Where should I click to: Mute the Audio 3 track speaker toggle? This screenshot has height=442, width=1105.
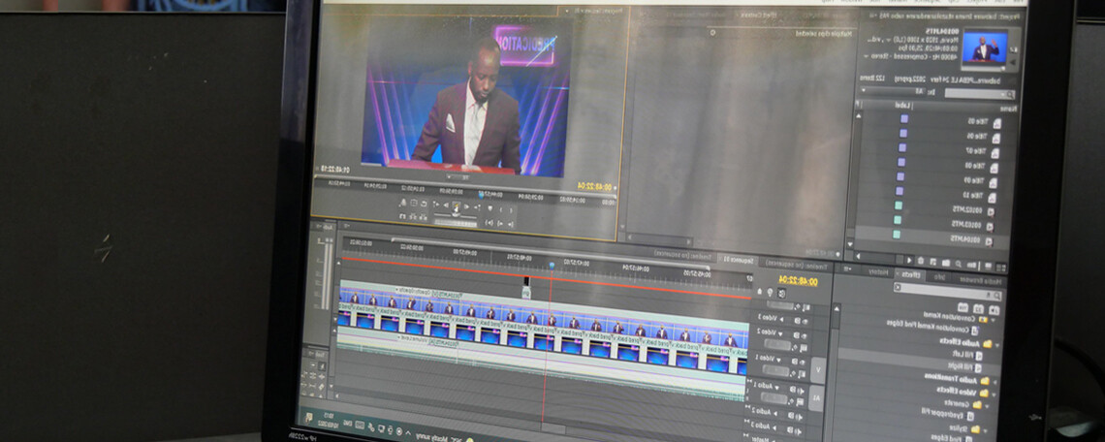tap(798, 430)
